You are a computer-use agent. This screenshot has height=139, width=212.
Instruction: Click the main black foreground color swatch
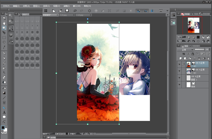(x=3, y=128)
